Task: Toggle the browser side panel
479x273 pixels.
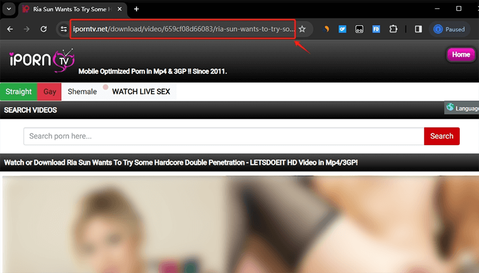Action: click(x=418, y=29)
